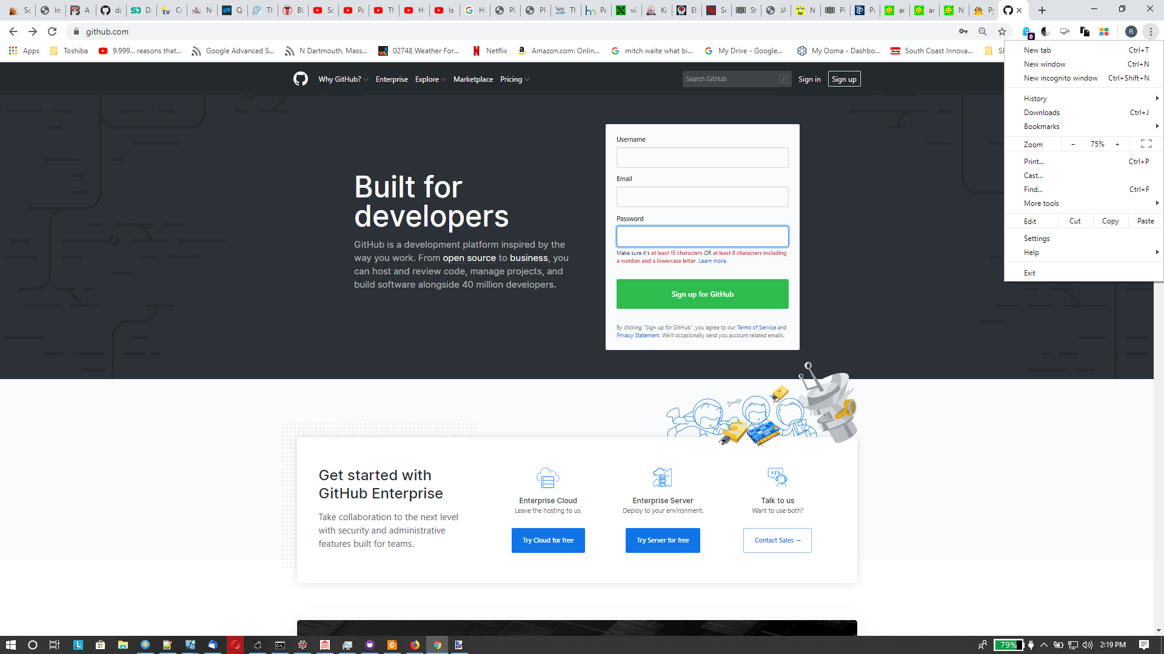This screenshot has height=654, width=1164.
Task: Click the New incognito window option
Action: (1062, 78)
